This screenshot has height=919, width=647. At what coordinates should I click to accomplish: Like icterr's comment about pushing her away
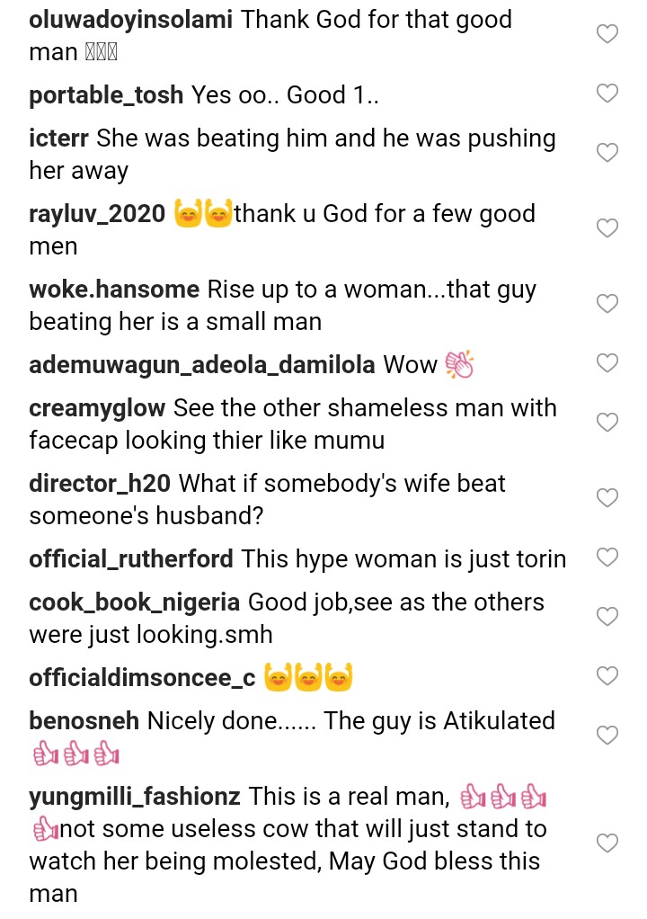tap(607, 153)
